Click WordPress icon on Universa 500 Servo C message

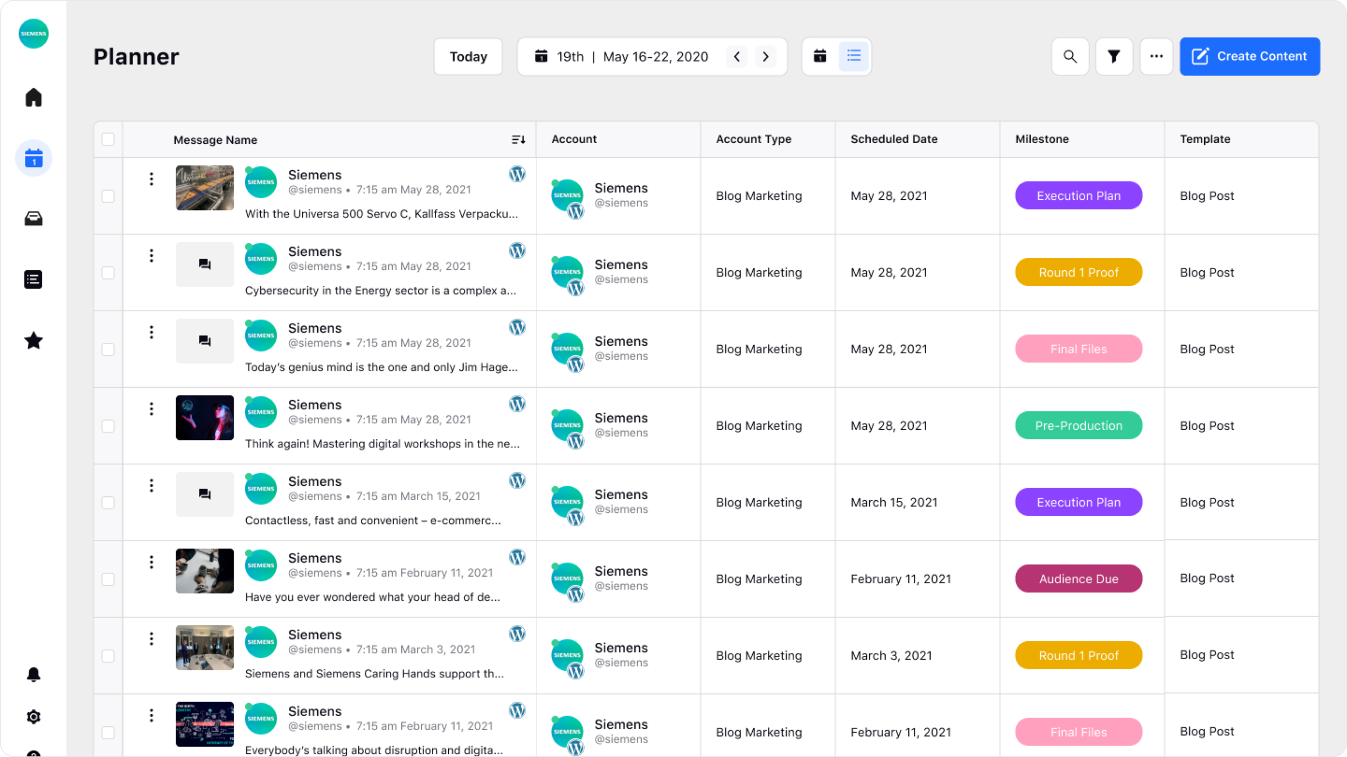(x=517, y=173)
